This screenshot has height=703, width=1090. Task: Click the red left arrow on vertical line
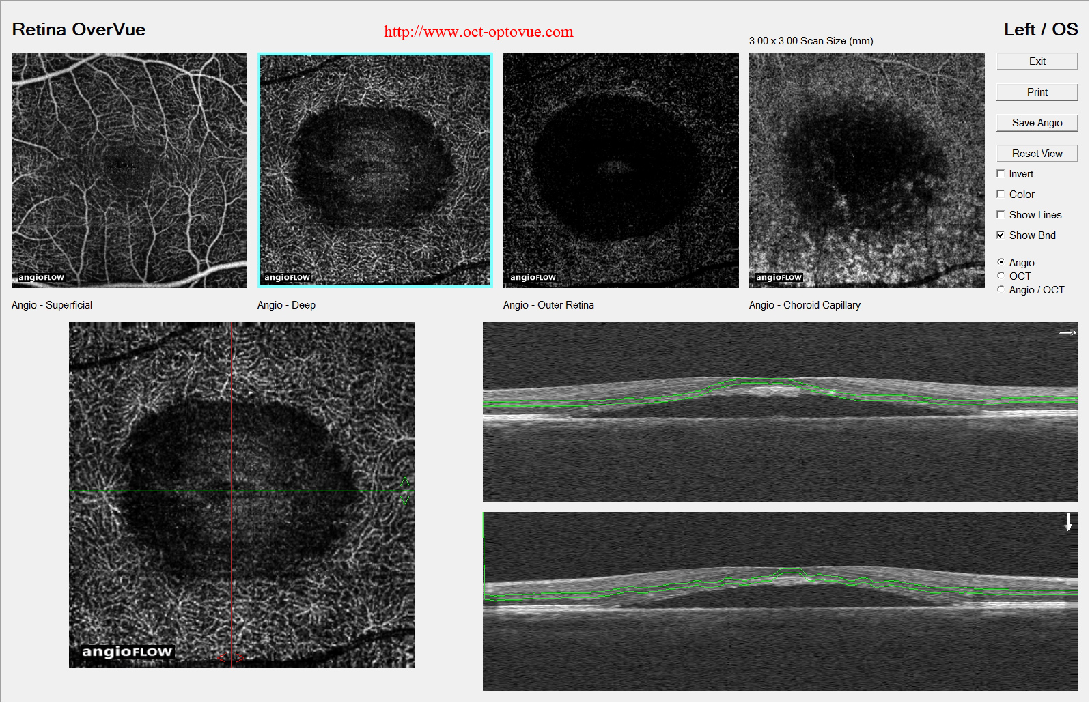pos(221,658)
